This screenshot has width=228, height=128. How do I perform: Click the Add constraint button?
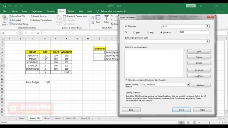(x=199, y=52)
